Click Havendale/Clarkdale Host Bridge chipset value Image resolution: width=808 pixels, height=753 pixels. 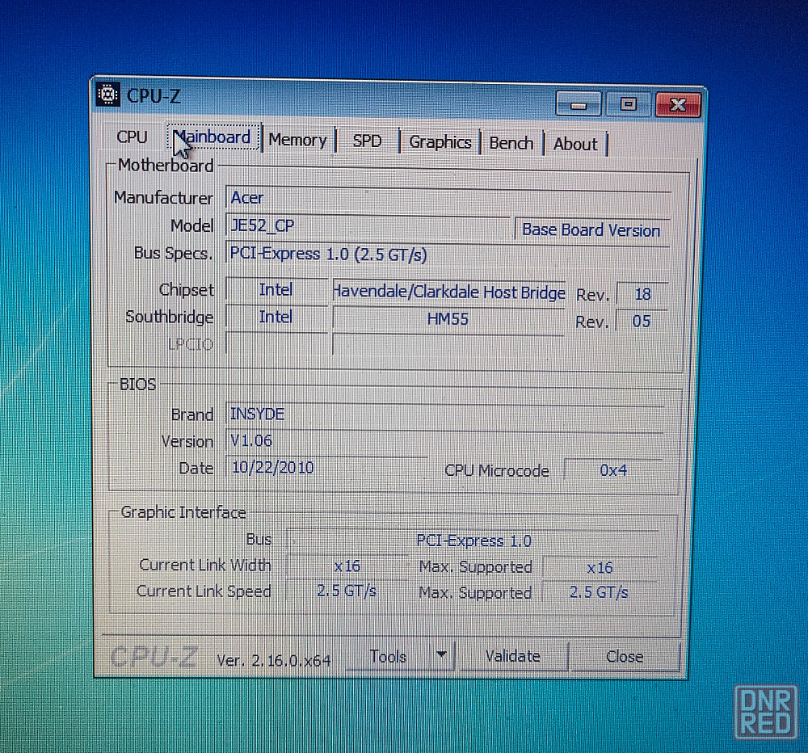[x=448, y=292]
